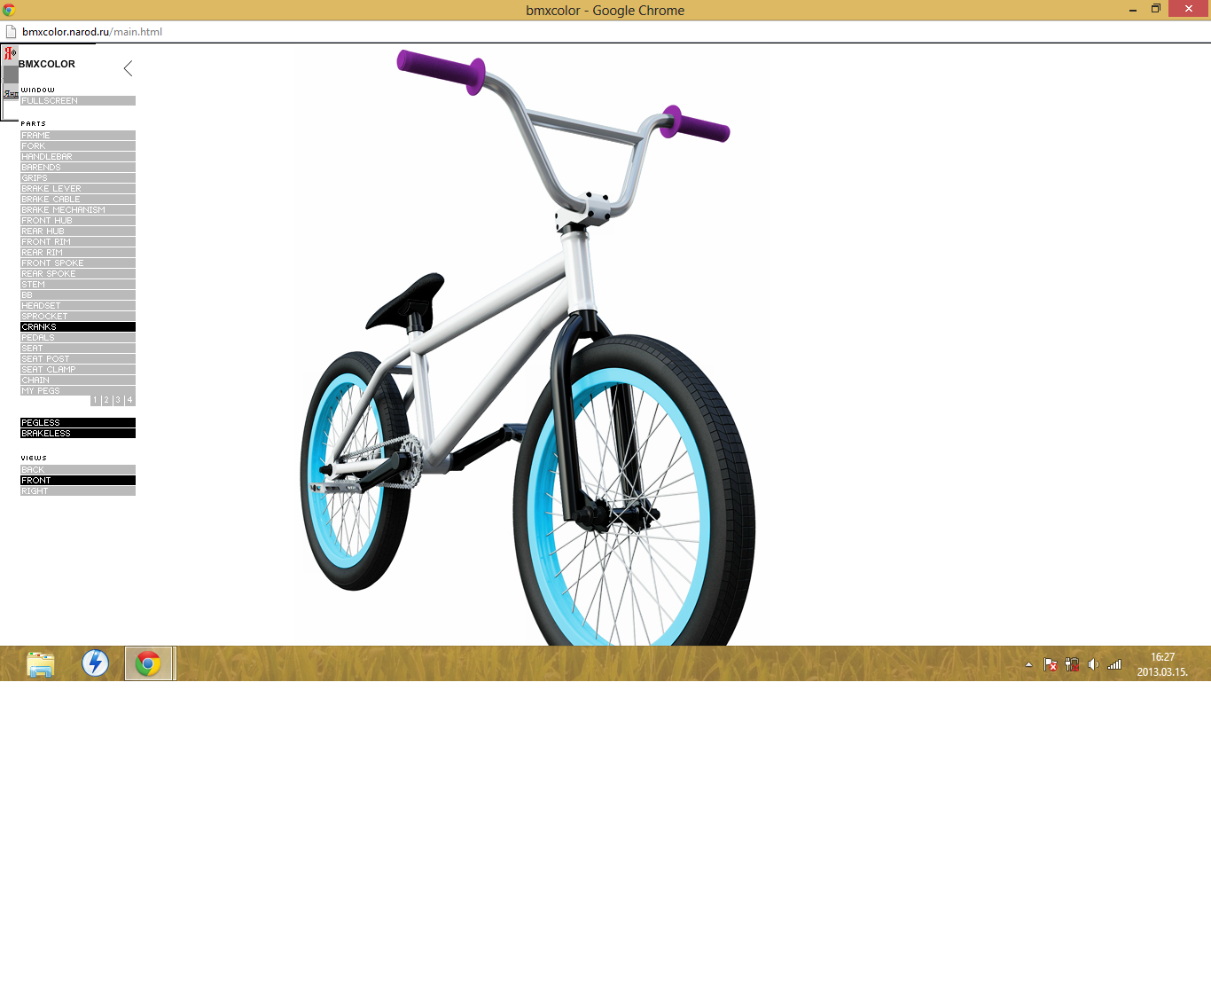The height and width of the screenshot is (996, 1211).
Task: Open the battery power tray icon
Action: coord(1072,664)
